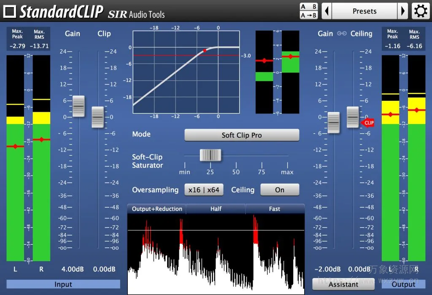Click the next preset arrow
The image size is (432, 295).
[x=403, y=11]
